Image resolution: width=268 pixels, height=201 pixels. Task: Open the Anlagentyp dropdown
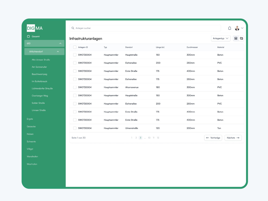[221, 38]
